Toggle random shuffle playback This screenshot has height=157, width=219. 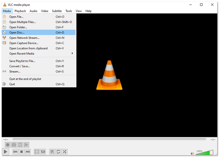coord(64,152)
